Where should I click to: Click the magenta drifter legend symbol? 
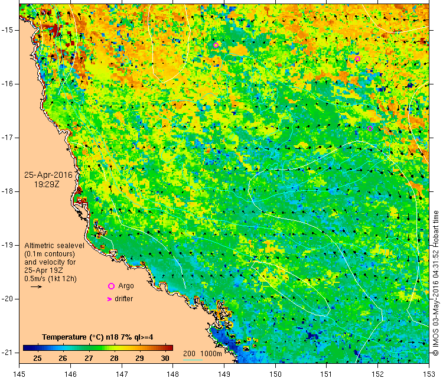pyautogui.click(x=110, y=299)
